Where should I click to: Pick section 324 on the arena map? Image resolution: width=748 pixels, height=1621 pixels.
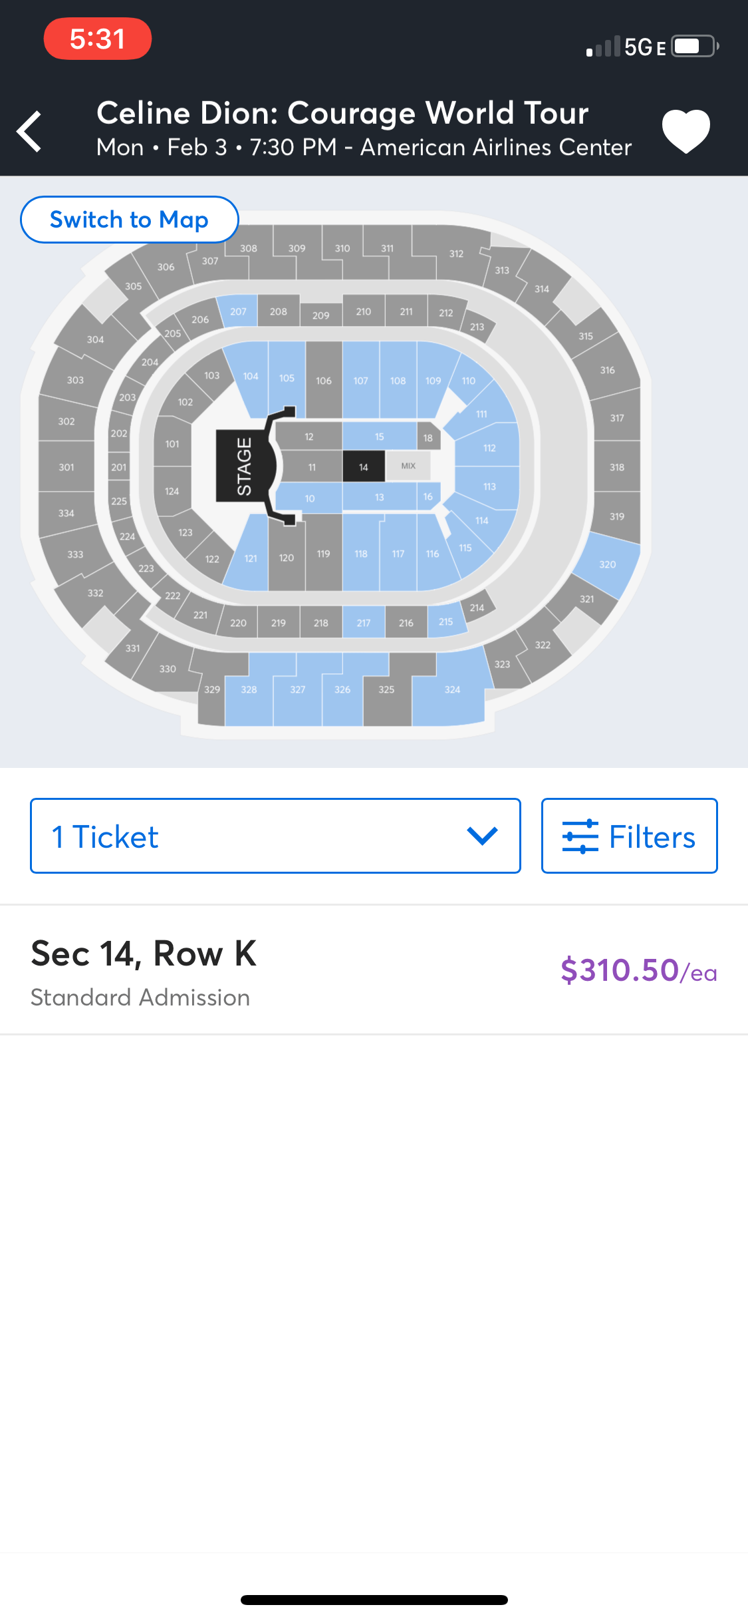tap(452, 690)
